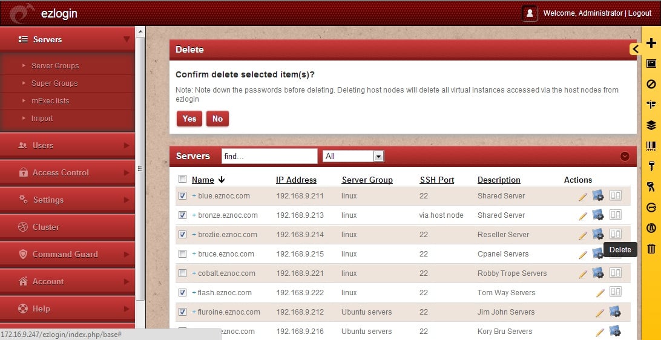
Task: Click monitor-gear icon for brozlie.eznoc.com
Action: pos(598,234)
